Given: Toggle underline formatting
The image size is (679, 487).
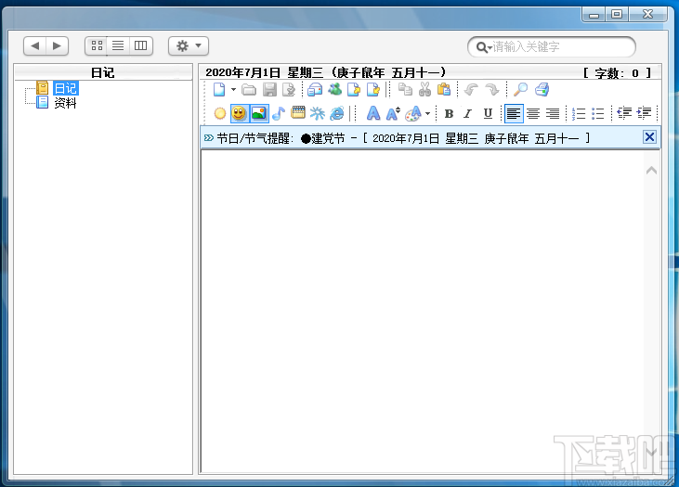Looking at the screenshot, I should [x=488, y=114].
